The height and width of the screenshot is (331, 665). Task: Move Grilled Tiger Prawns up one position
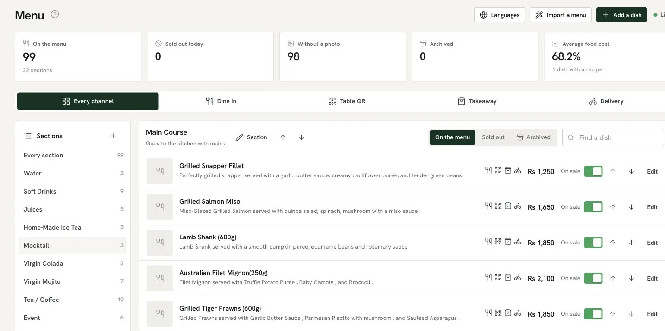(613, 314)
